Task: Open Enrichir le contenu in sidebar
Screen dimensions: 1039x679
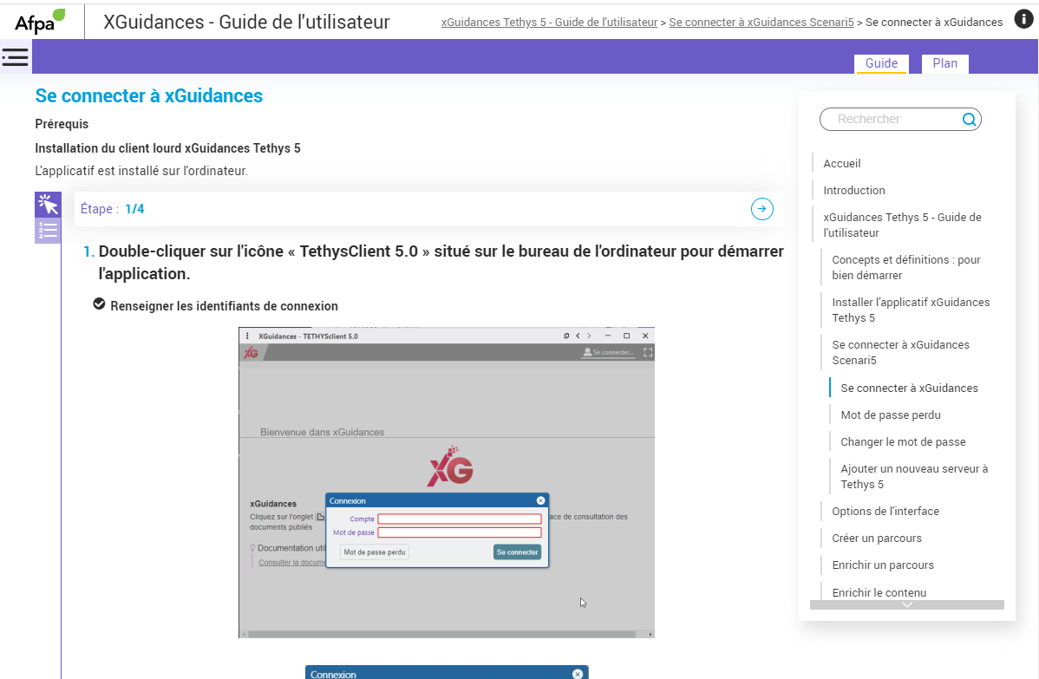Action: [879, 593]
